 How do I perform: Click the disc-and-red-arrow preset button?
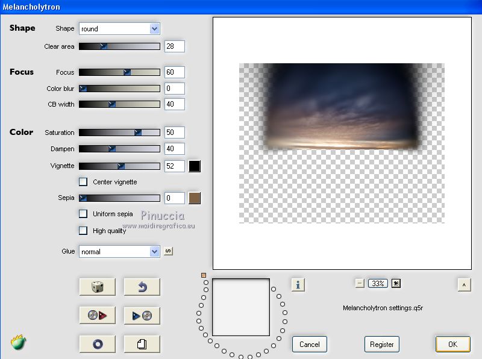98,315
